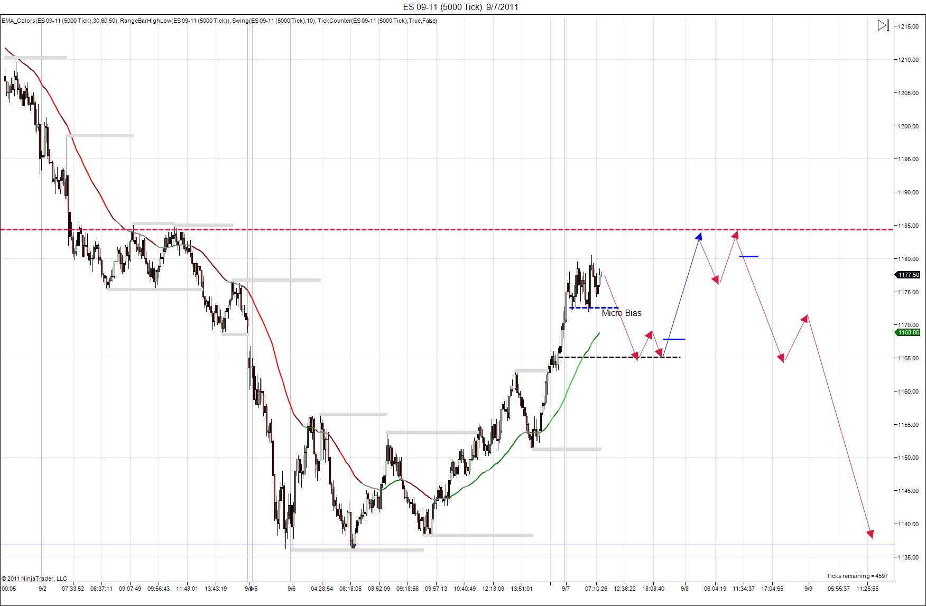The image size is (926, 606).
Task: Click the 1190.00 price axis label
Action: point(909,192)
